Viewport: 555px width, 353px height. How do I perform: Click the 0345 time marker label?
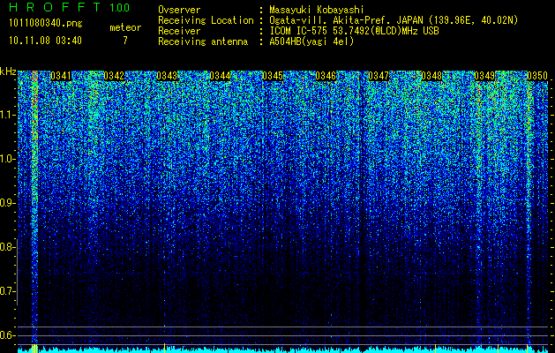(273, 76)
